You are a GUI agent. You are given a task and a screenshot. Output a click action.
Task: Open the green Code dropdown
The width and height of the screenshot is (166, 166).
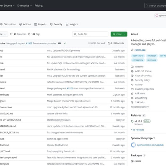(119, 34)
